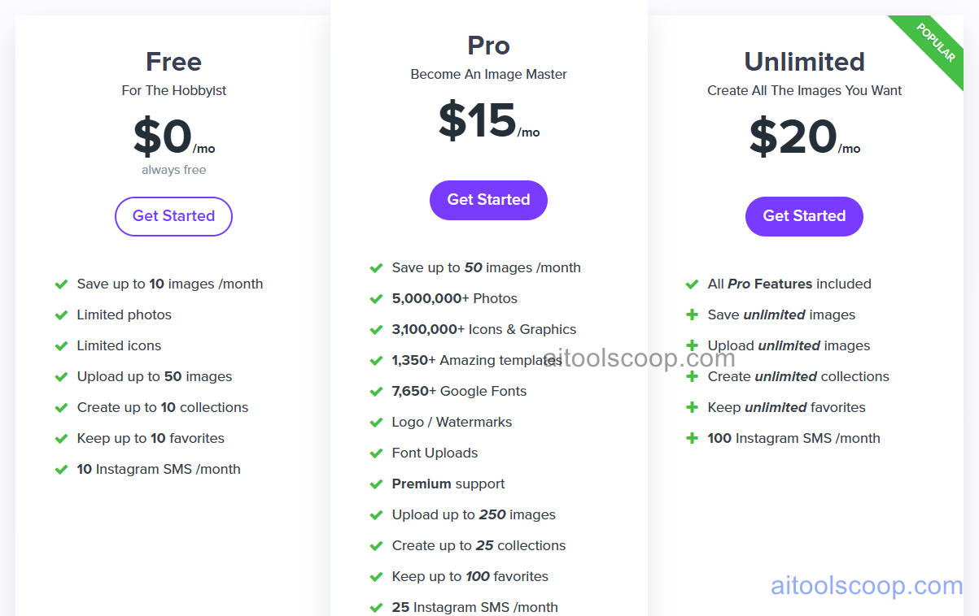Select the 'Pro' plan heading
The image size is (979, 616).
488,46
